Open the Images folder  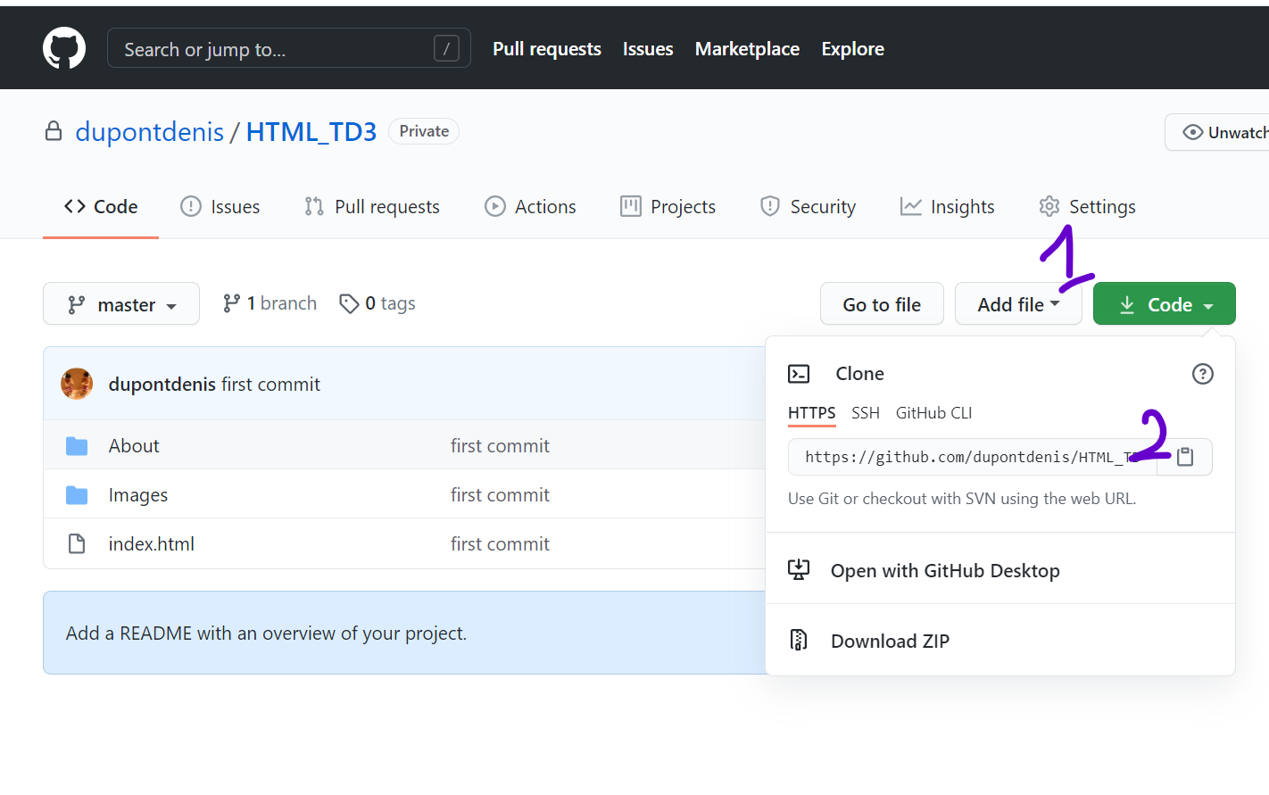point(138,495)
